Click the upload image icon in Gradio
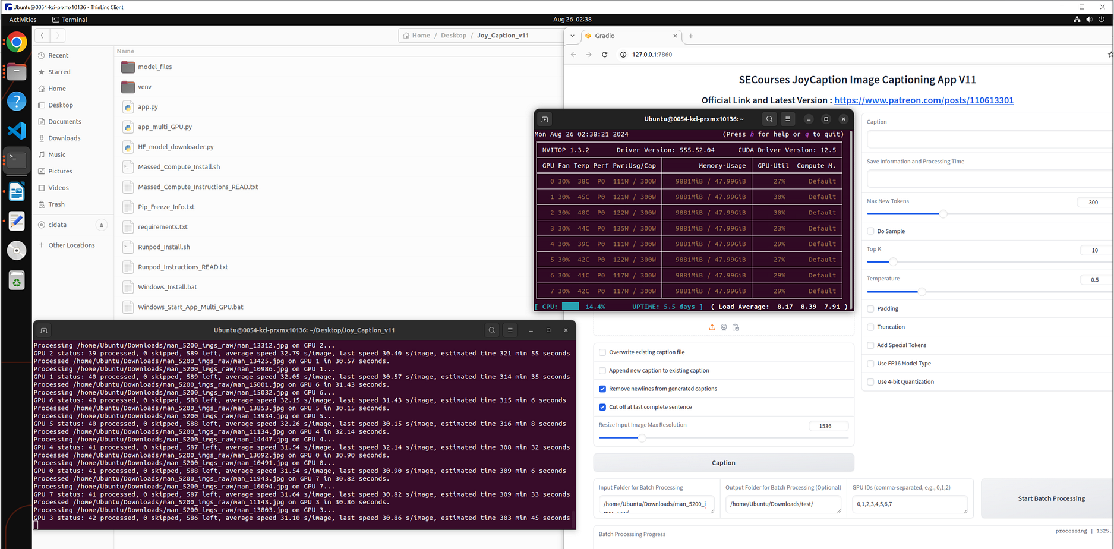The height and width of the screenshot is (549, 1114). click(712, 327)
